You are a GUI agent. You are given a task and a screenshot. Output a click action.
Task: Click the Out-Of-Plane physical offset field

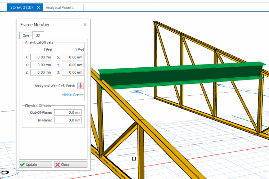tap(68, 112)
